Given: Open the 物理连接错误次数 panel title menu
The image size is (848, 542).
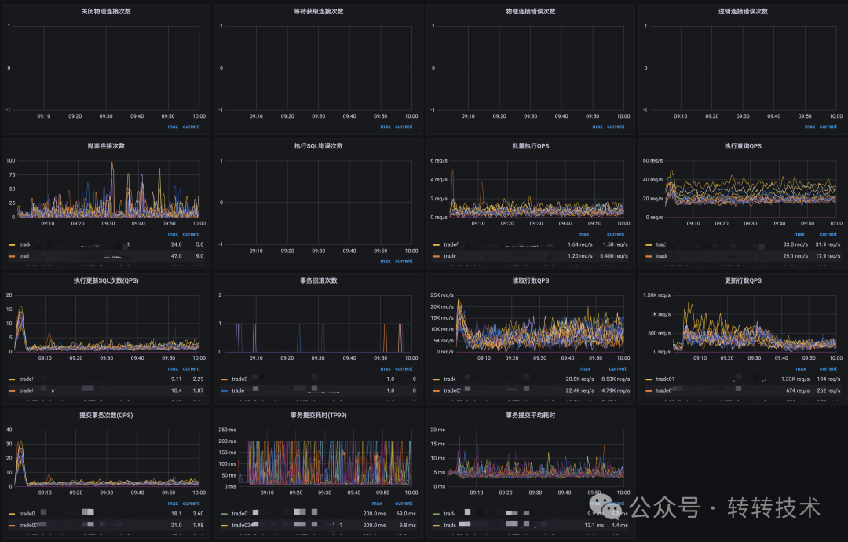Looking at the screenshot, I should point(531,11).
